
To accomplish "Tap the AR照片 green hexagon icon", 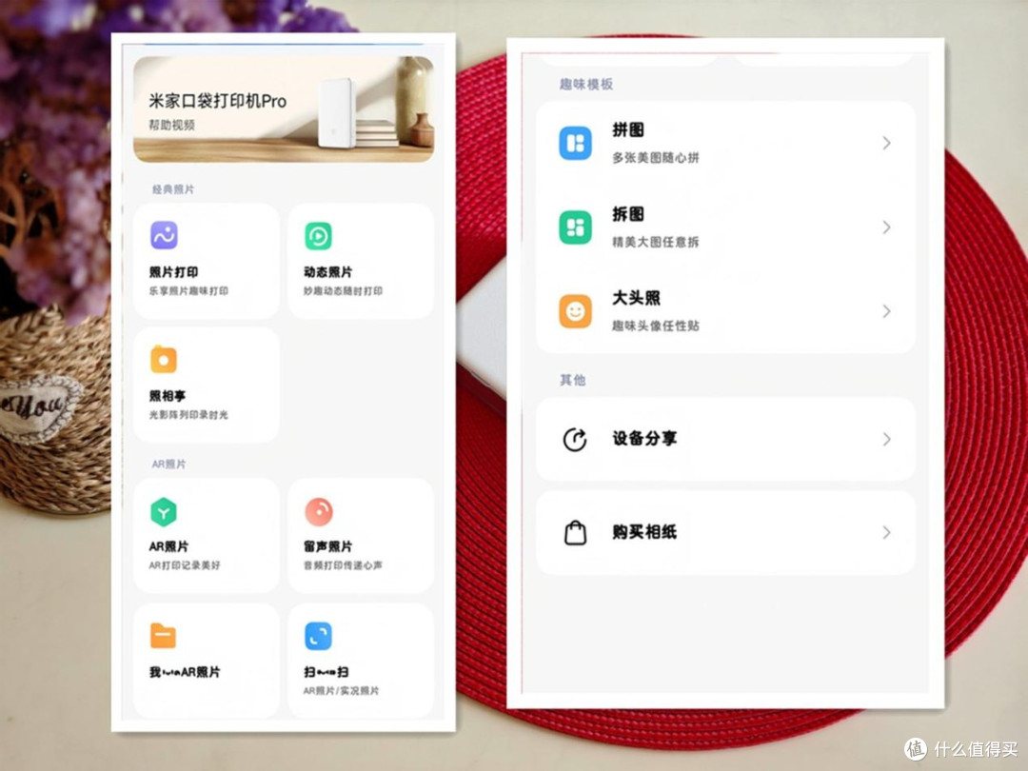I will [164, 512].
